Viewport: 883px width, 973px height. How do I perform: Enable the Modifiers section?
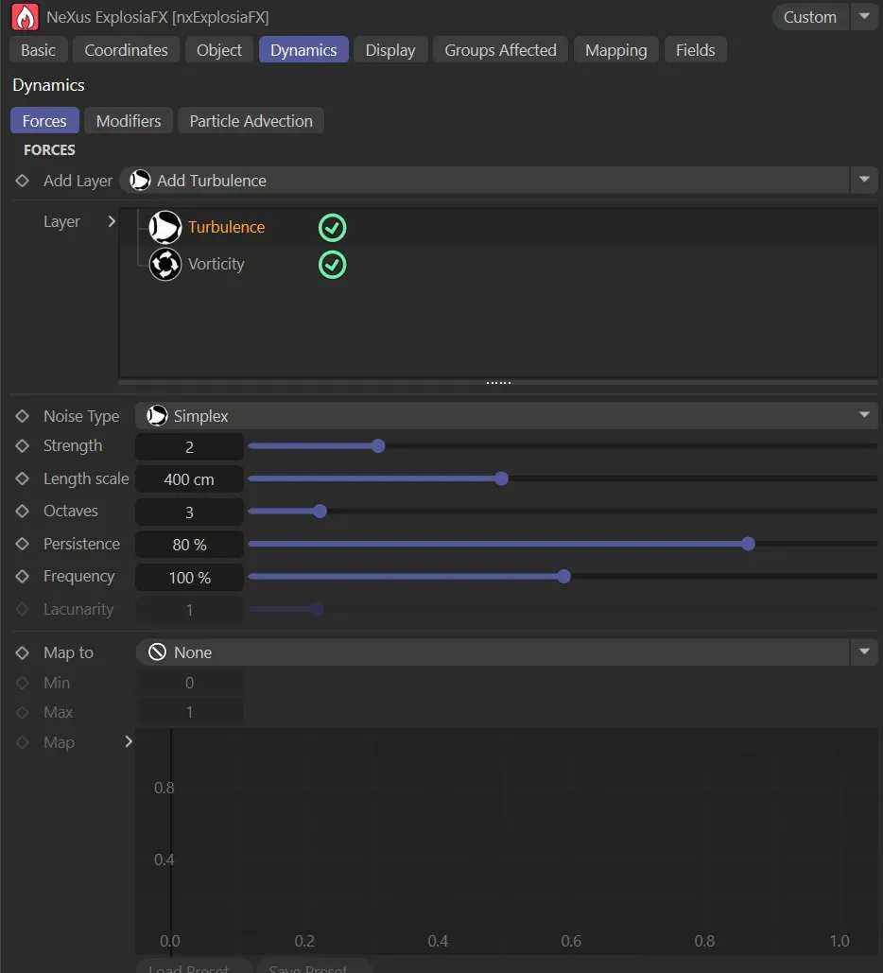point(128,120)
